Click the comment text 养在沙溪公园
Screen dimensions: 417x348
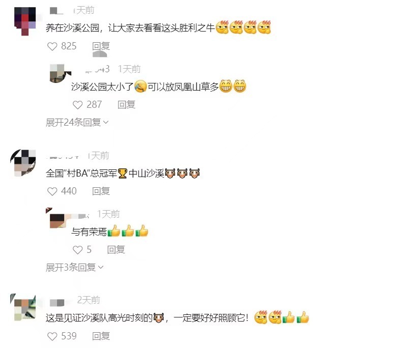73,28
